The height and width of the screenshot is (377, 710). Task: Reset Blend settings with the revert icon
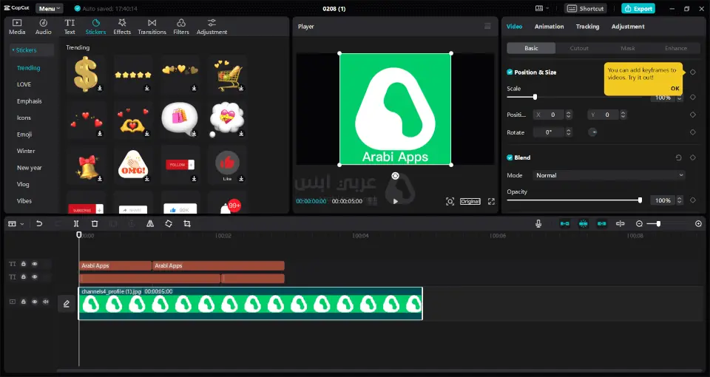[x=679, y=157]
